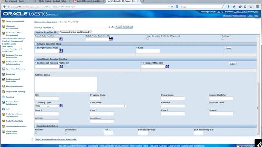The width and height of the screenshot is (262, 147).
Task: Open browser downloads arrow icon
Action: (x=228, y=7)
